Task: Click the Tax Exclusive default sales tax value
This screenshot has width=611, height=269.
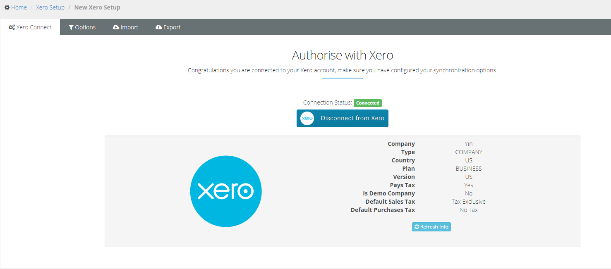Action: pyautogui.click(x=468, y=202)
